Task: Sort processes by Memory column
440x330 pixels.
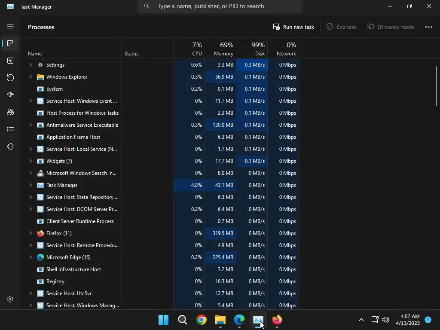Action: 220,49
